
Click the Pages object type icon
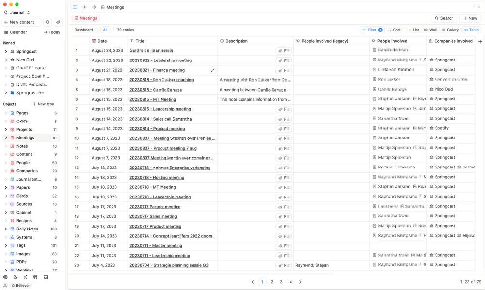(13, 113)
